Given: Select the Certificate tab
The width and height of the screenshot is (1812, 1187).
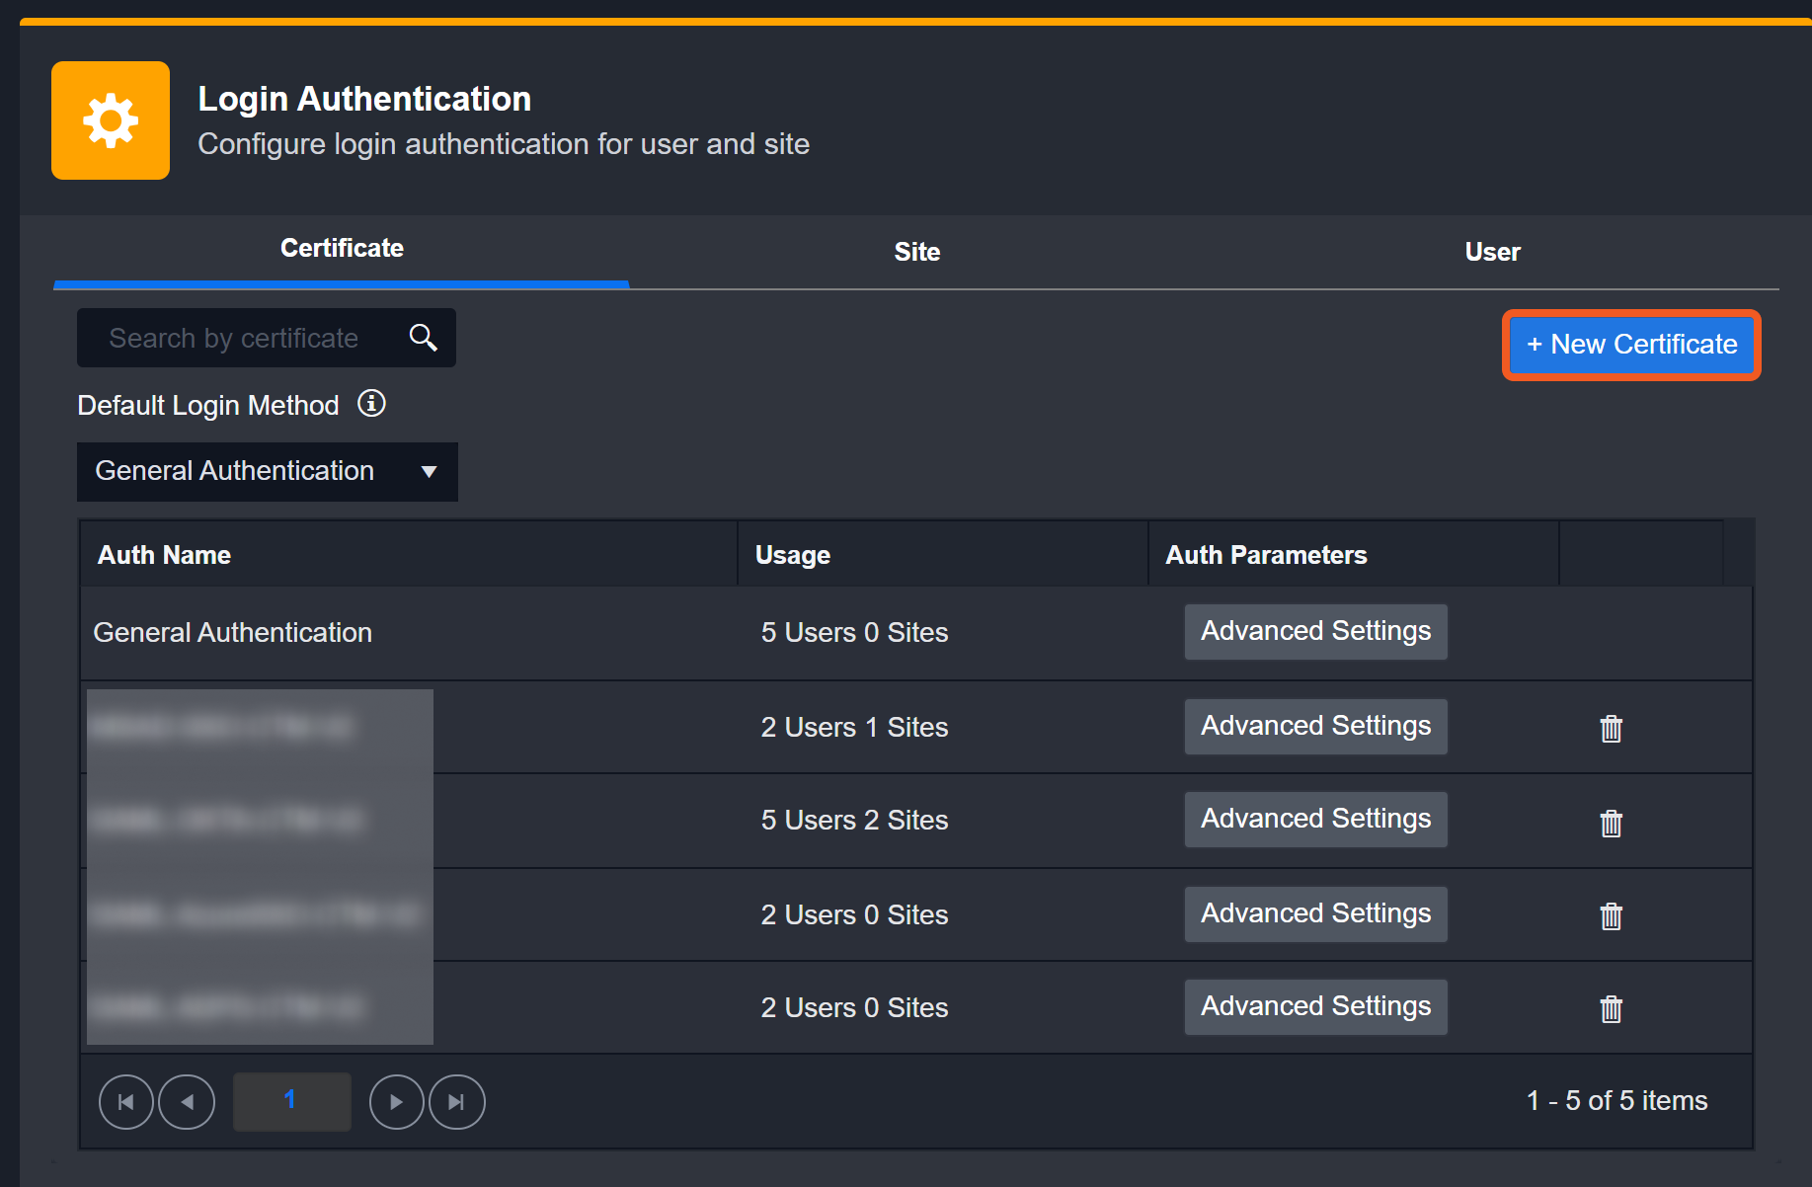Looking at the screenshot, I should pos(342,249).
